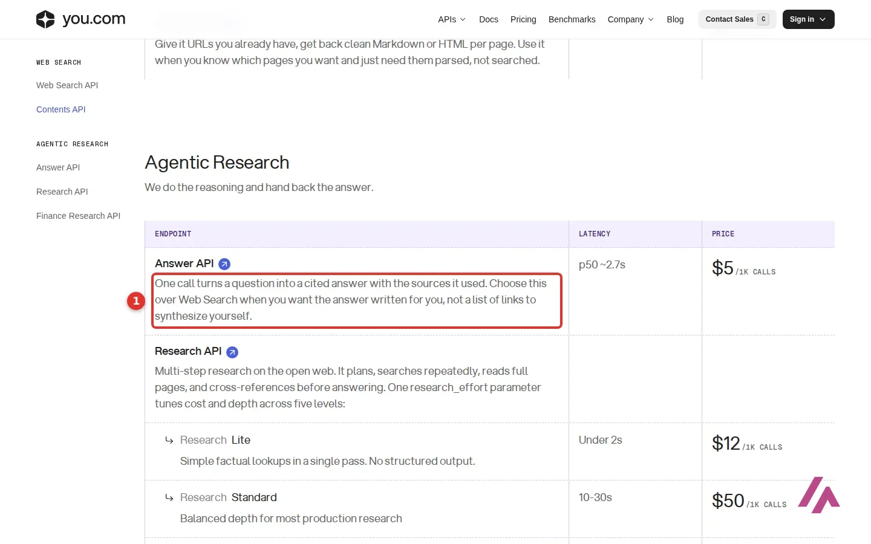Click 'Simple factual lookups in a single pass' text

pyautogui.click(x=328, y=461)
